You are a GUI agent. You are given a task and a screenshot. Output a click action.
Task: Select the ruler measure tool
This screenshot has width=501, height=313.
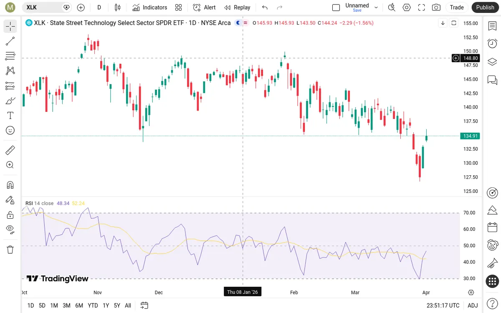pos(10,150)
